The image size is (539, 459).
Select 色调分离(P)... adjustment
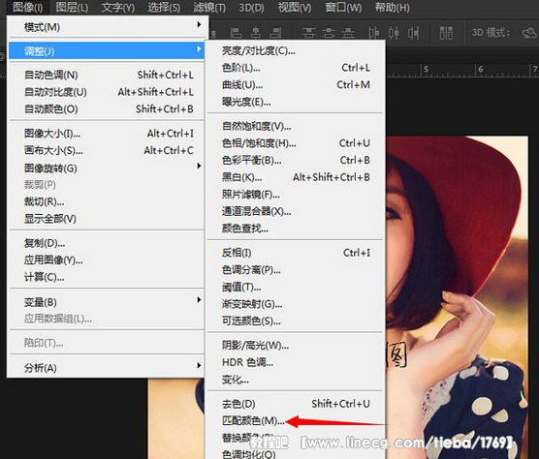point(295,270)
